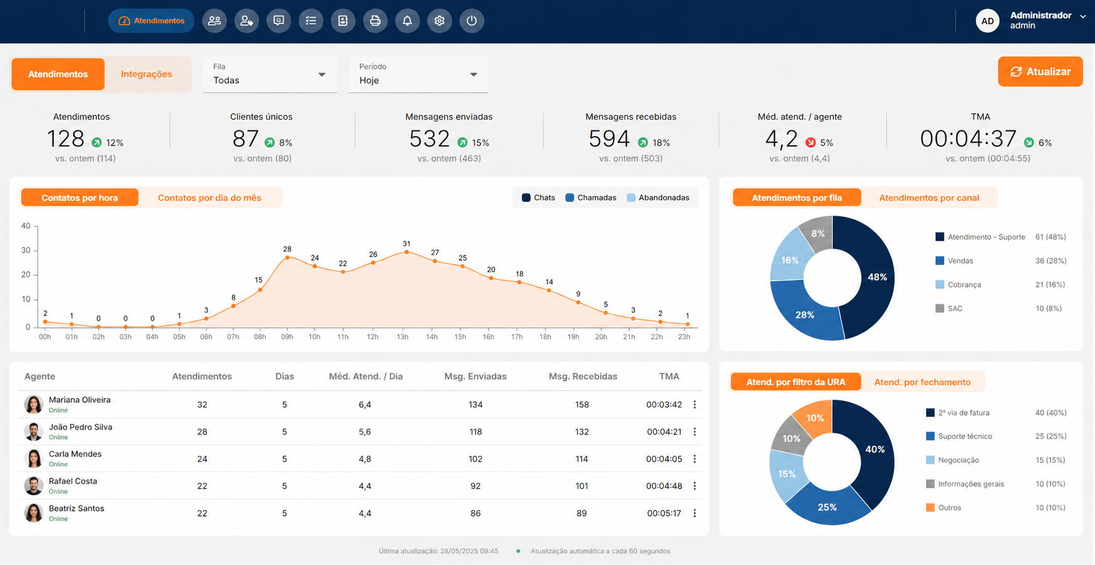This screenshot has width=1095, height=565.
Task: Open notifications bell icon
Action: tap(407, 21)
